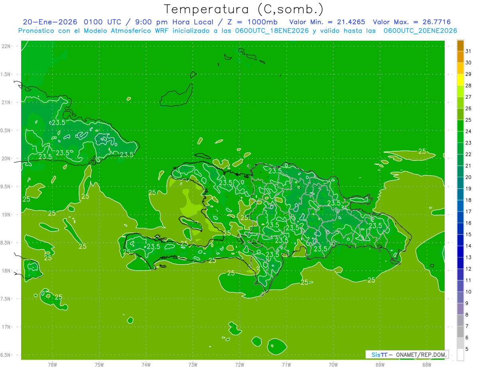Click the '75W' longitude axis label

coord(99,364)
